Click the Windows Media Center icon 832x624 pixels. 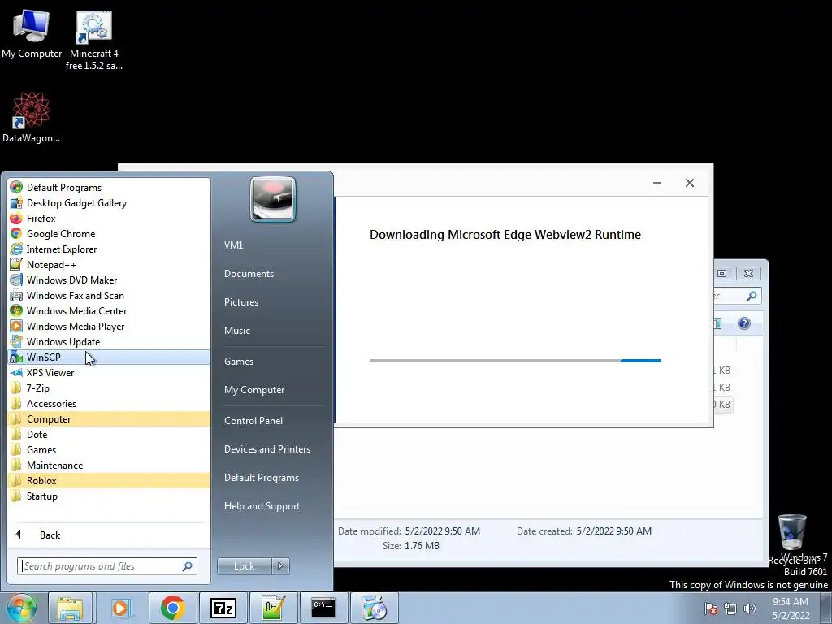[16, 310]
